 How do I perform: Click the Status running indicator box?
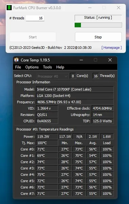tap(98, 18)
